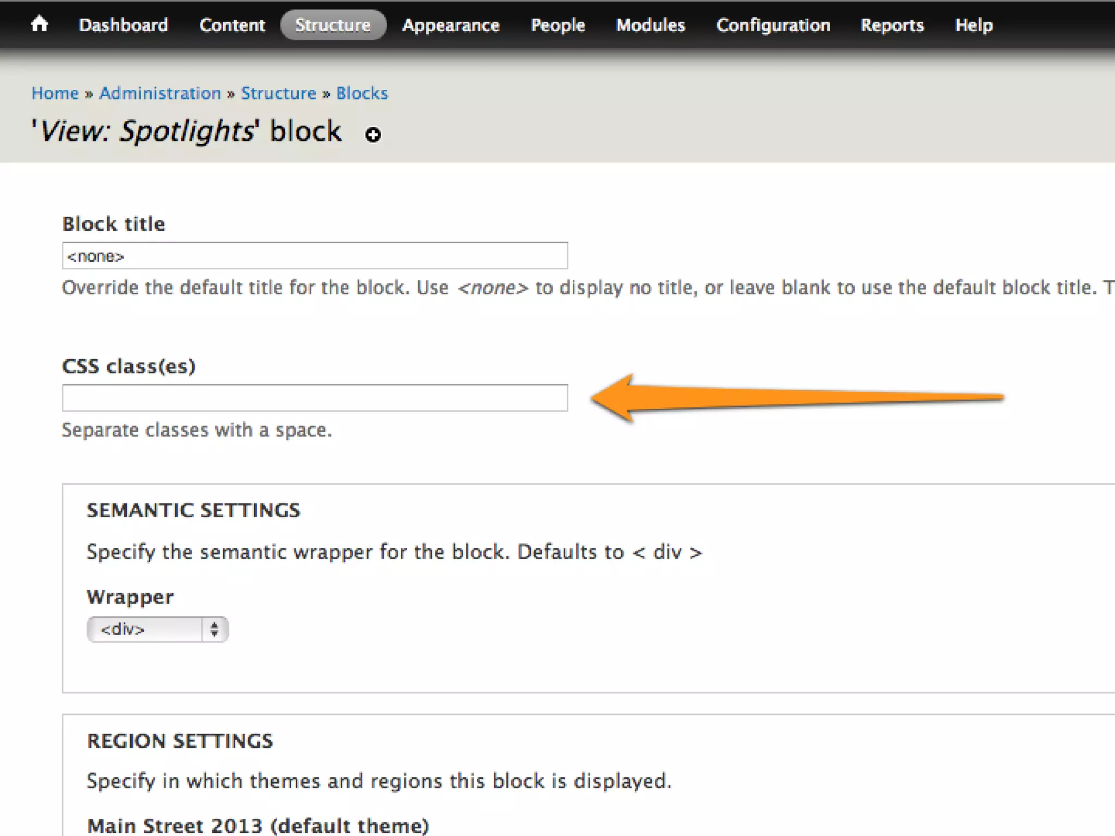Follow the Home breadcrumb link
The width and height of the screenshot is (1115, 836).
click(55, 93)
